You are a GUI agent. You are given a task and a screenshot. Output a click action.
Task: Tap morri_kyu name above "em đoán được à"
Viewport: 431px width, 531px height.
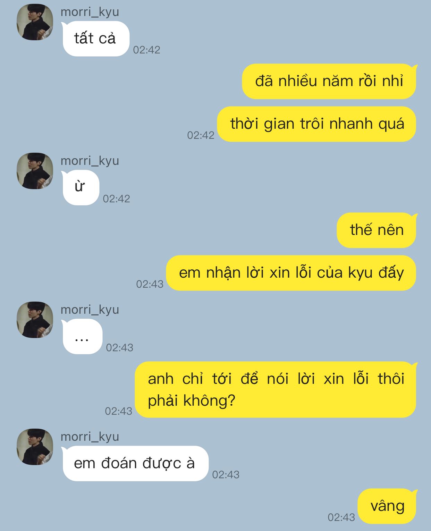coord(90,437)
